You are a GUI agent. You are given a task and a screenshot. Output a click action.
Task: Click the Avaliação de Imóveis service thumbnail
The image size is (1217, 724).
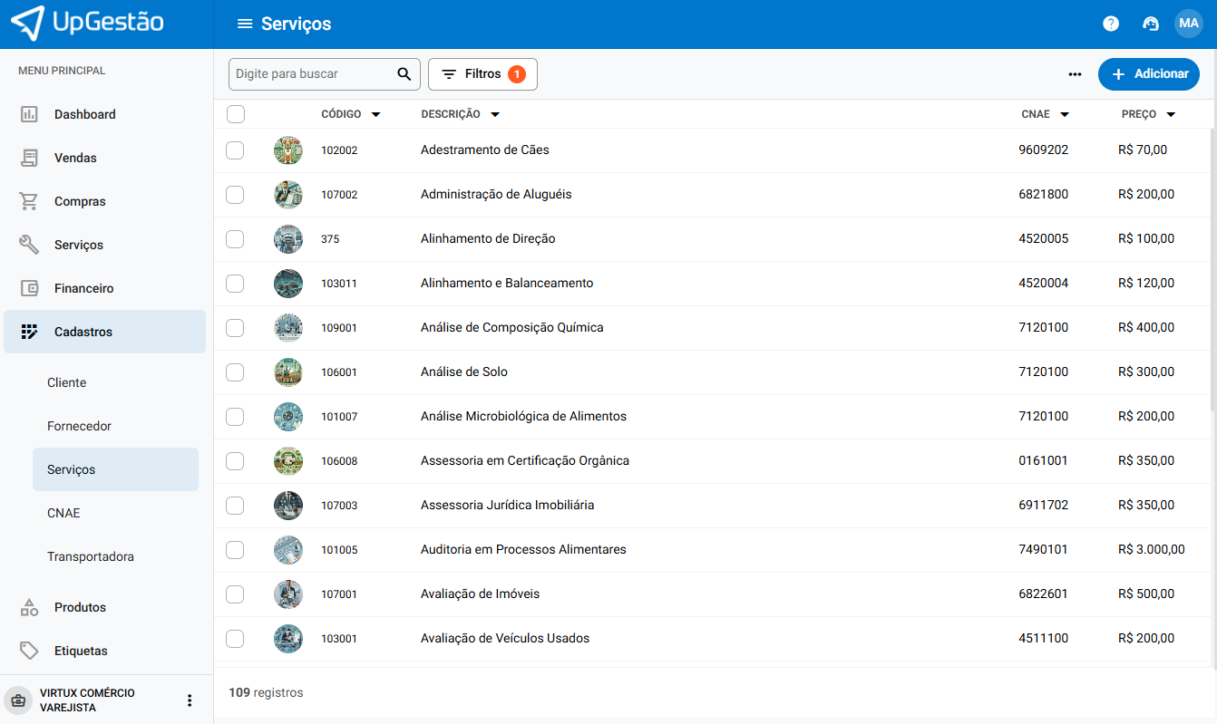pyautogui.click(x=288, y=594)
